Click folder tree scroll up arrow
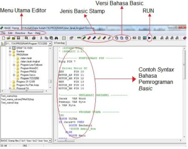Image resolution: width=188 pixels, height=149 pixels. (x=50, y=48)
